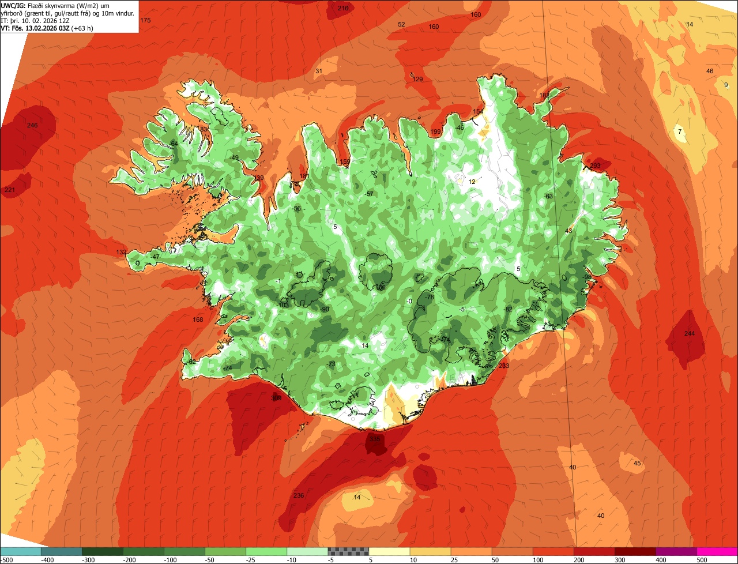Select the light teal -500 to -400 swatch
The width and height of the screenshot is (738, 564).
20,551
